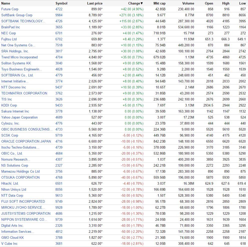Open the BrainPad Inc page
248x247 pixels.
(11, 27)
